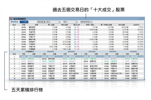Expand the 每日 period dropdown arrow
Viewport: 151px width, 100px height.
[x=77, y=22]
